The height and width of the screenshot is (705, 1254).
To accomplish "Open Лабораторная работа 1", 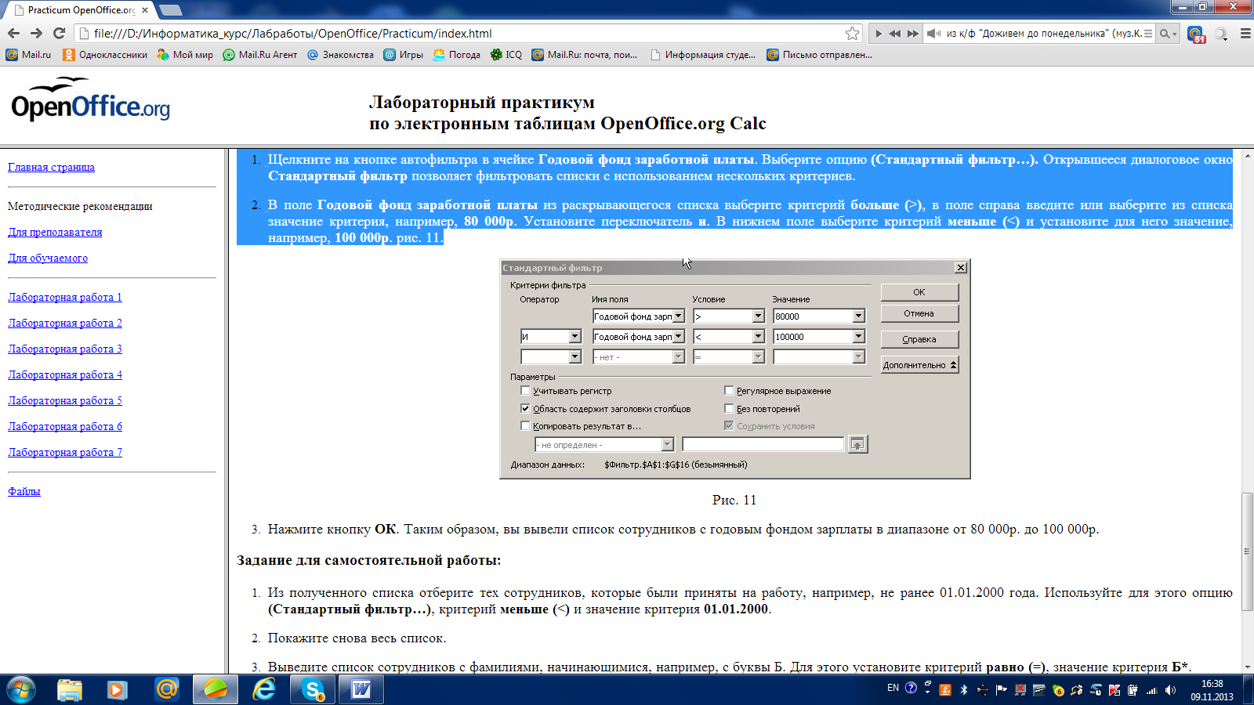I will click(65, 297).
